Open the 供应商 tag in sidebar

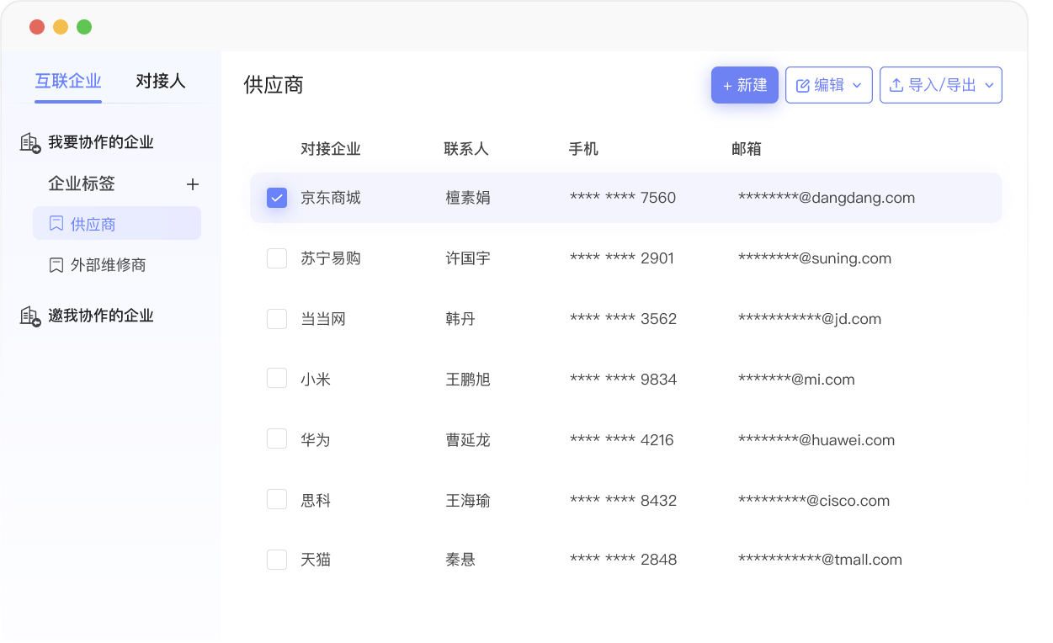point(117,223)
